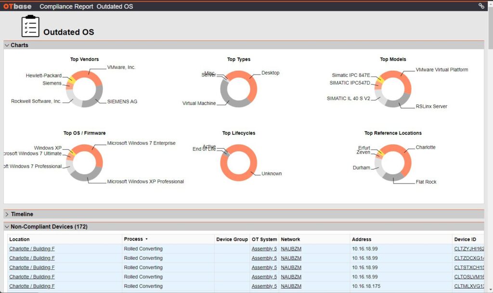Click the Compliance Report title in header bar
This screenshot has height=293, width=493.
click(66, 6)
